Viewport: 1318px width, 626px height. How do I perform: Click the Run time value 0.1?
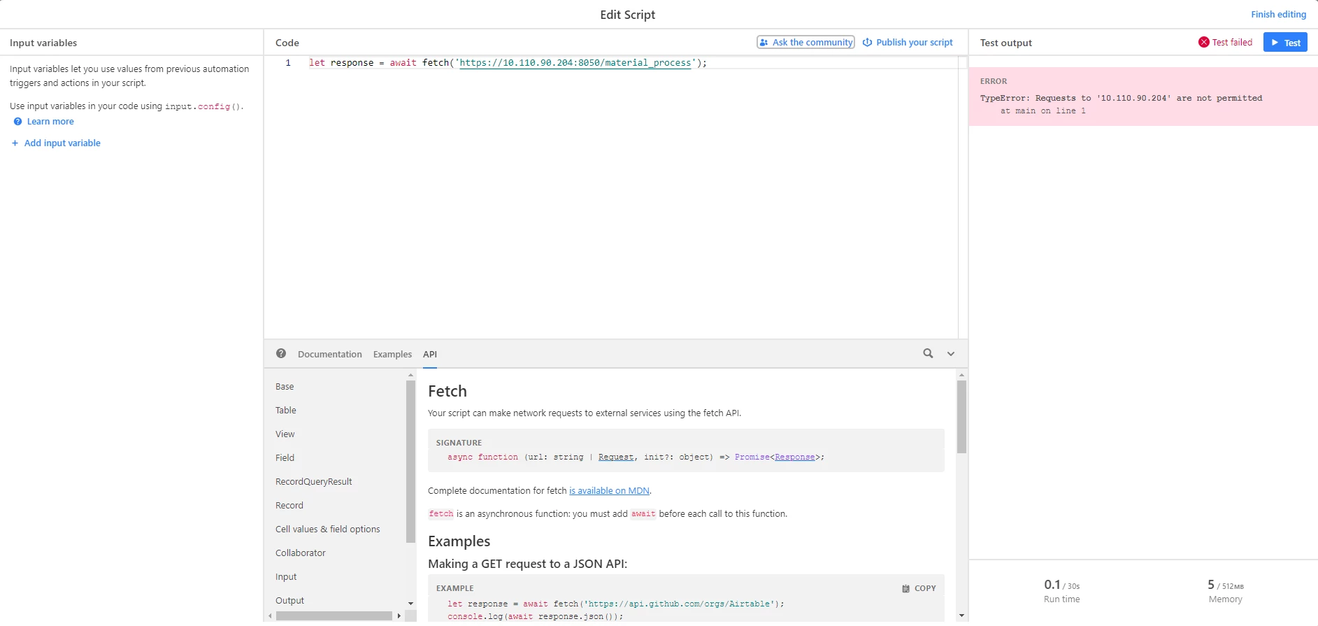[1052, 585]
